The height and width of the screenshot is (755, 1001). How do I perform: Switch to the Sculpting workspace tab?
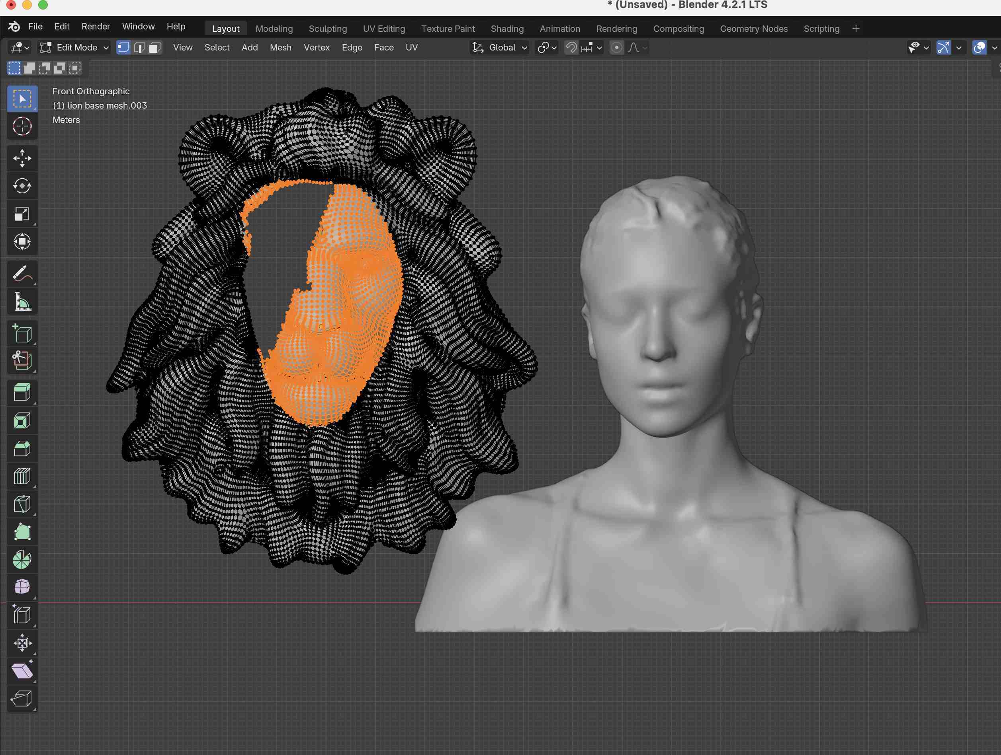[x=328, y=29]
